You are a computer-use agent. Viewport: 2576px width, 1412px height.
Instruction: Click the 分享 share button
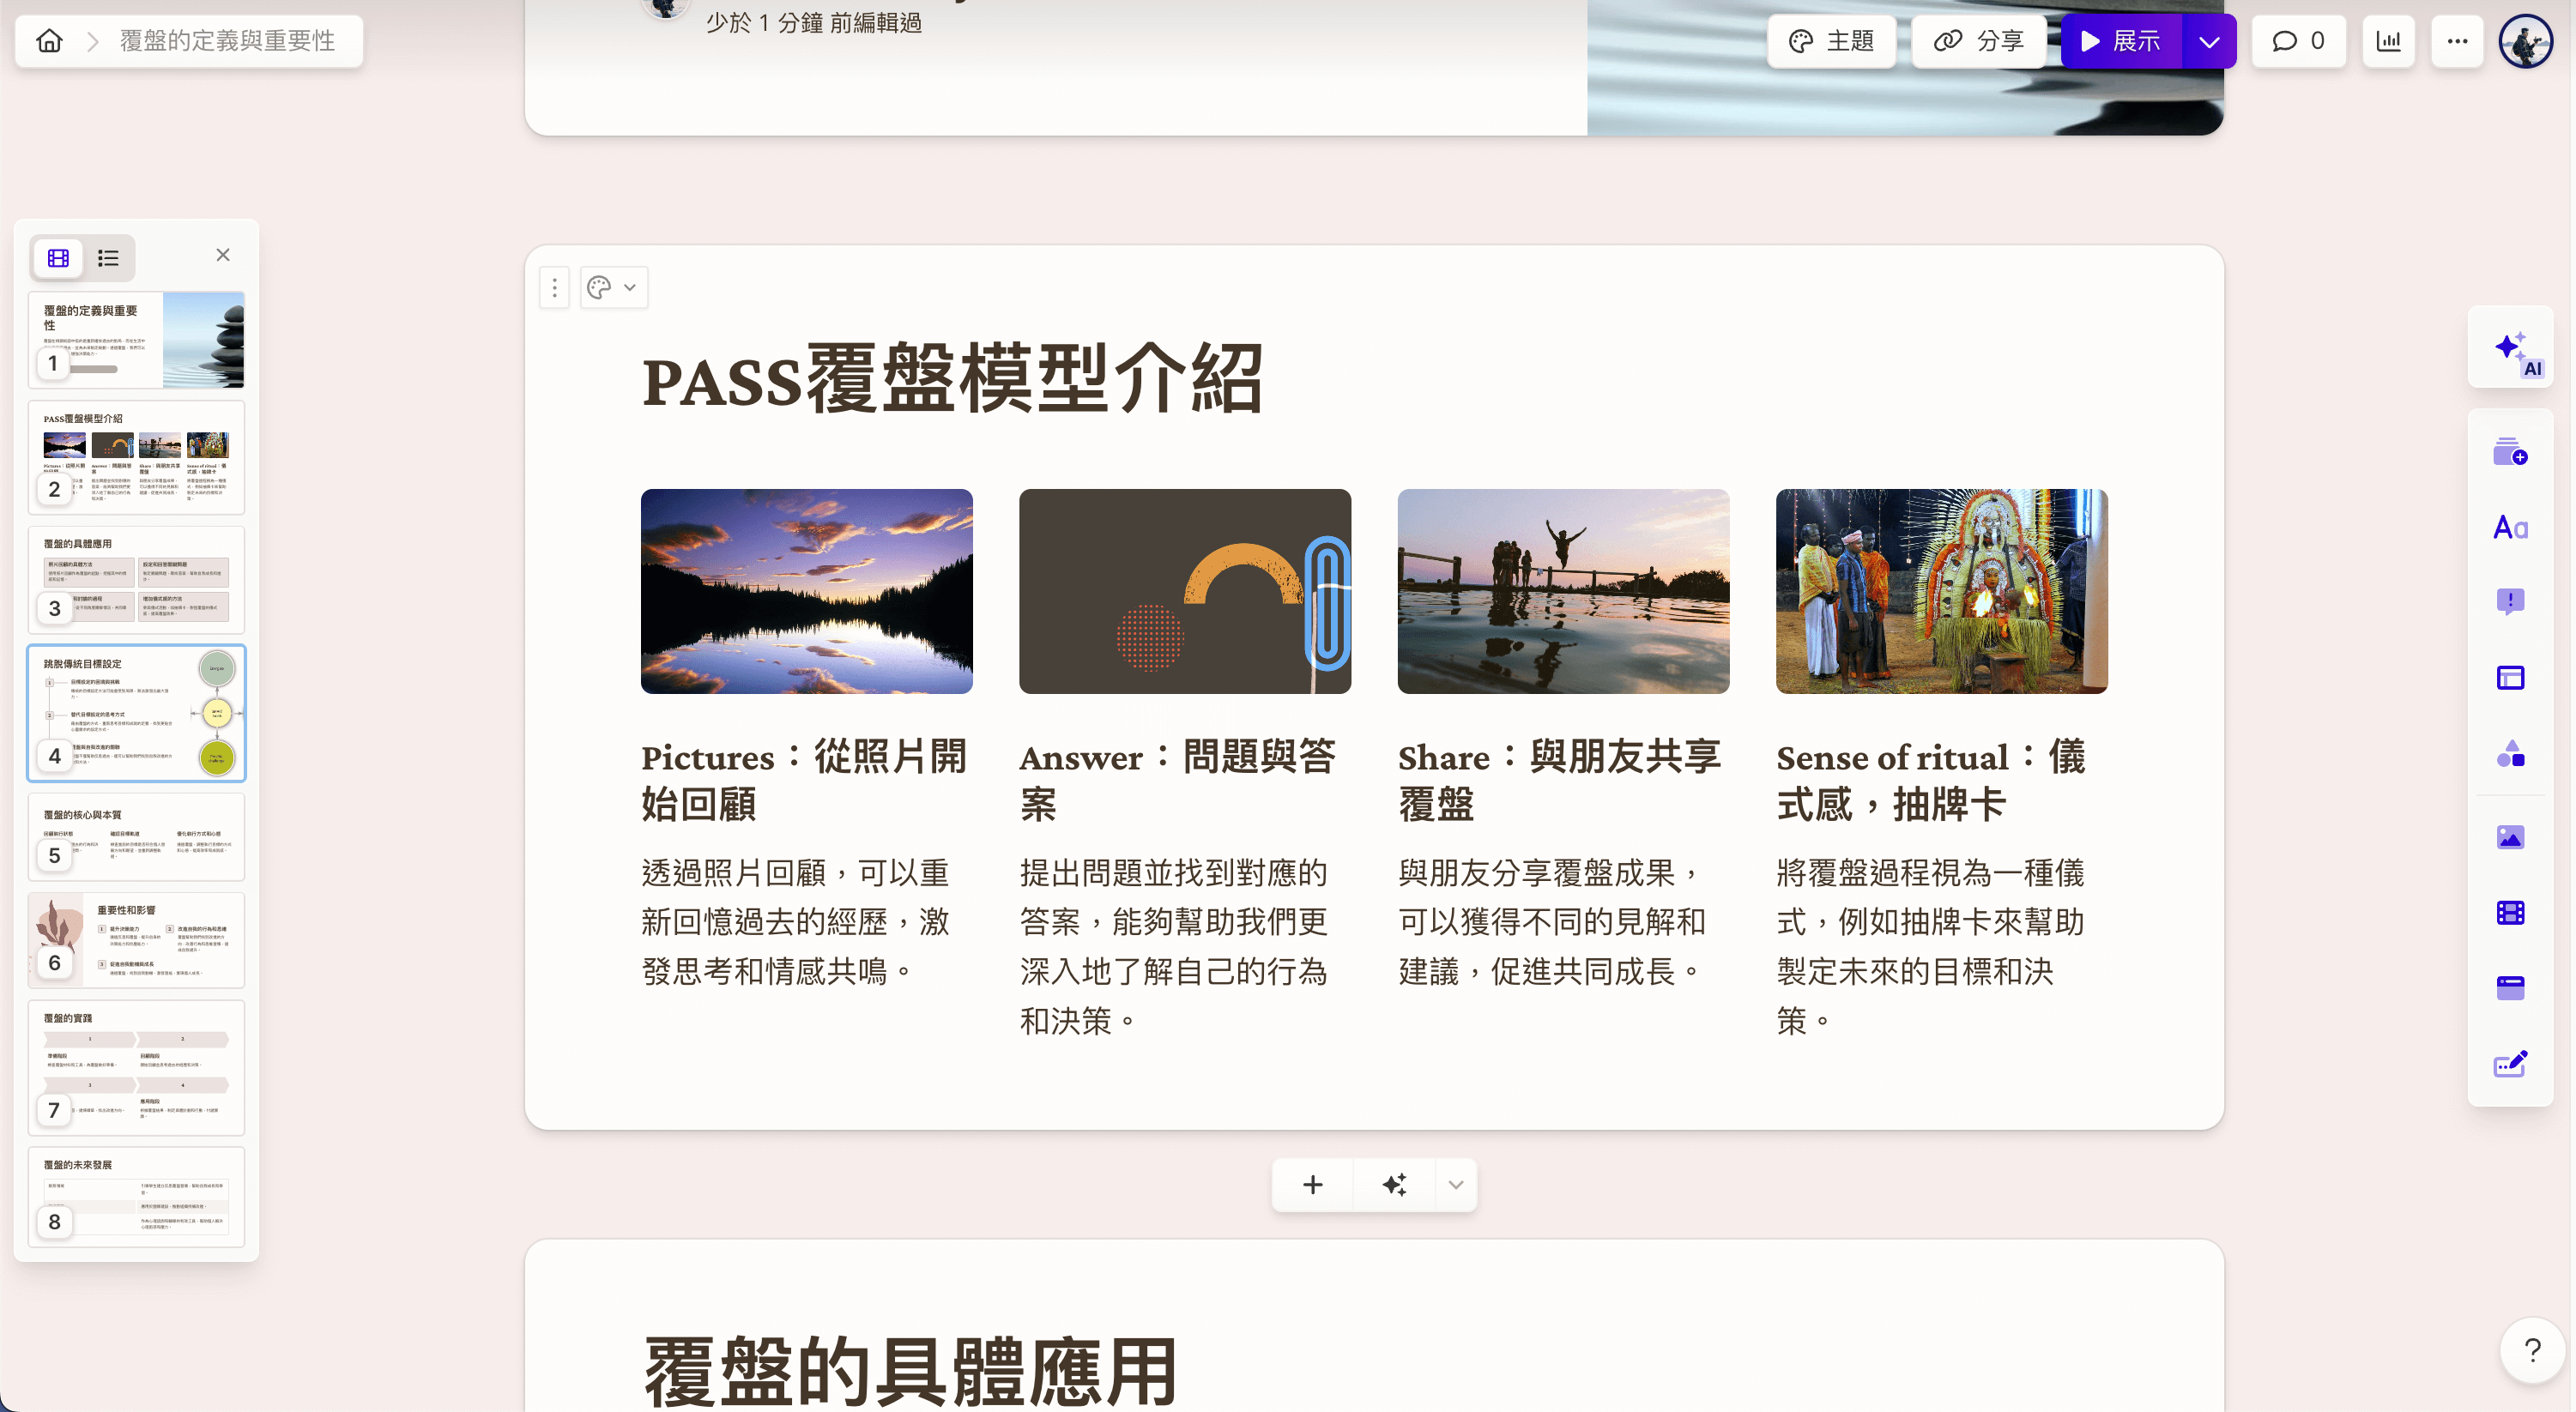pyautogui.click(x=1979, y=41)
